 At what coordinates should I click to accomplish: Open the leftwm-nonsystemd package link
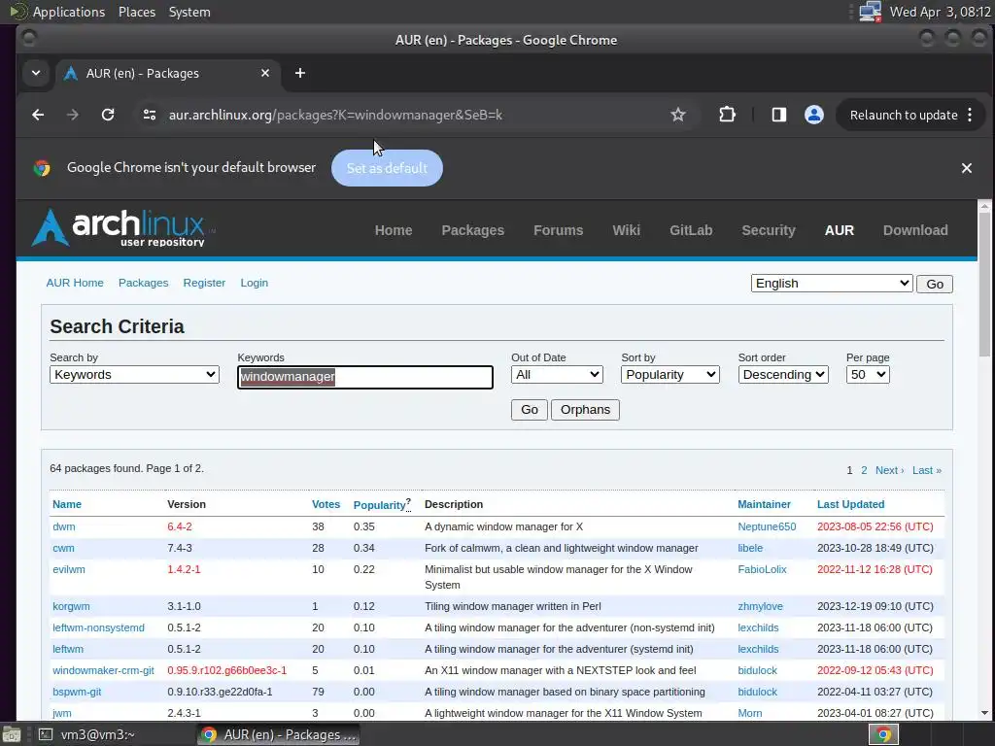98,627
